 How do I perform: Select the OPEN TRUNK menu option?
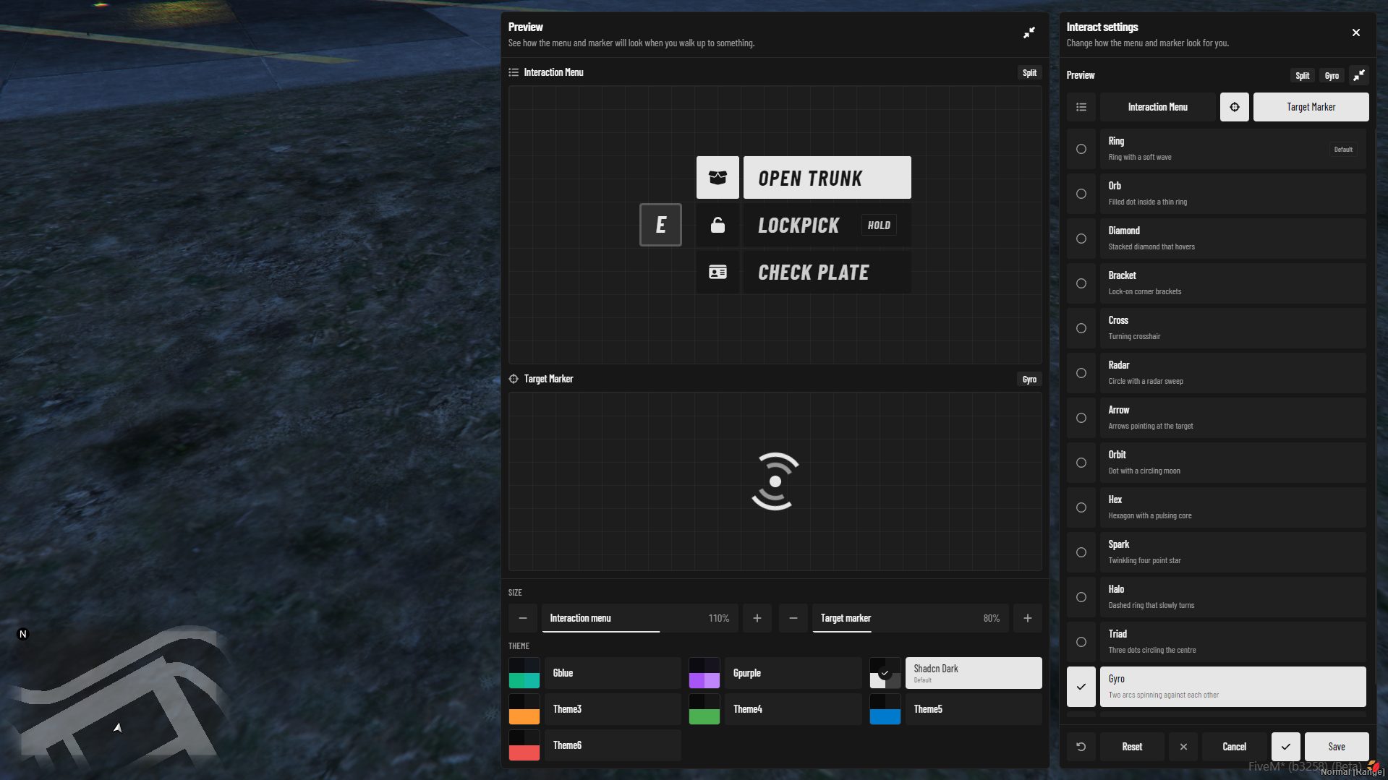tap(827, 178)
